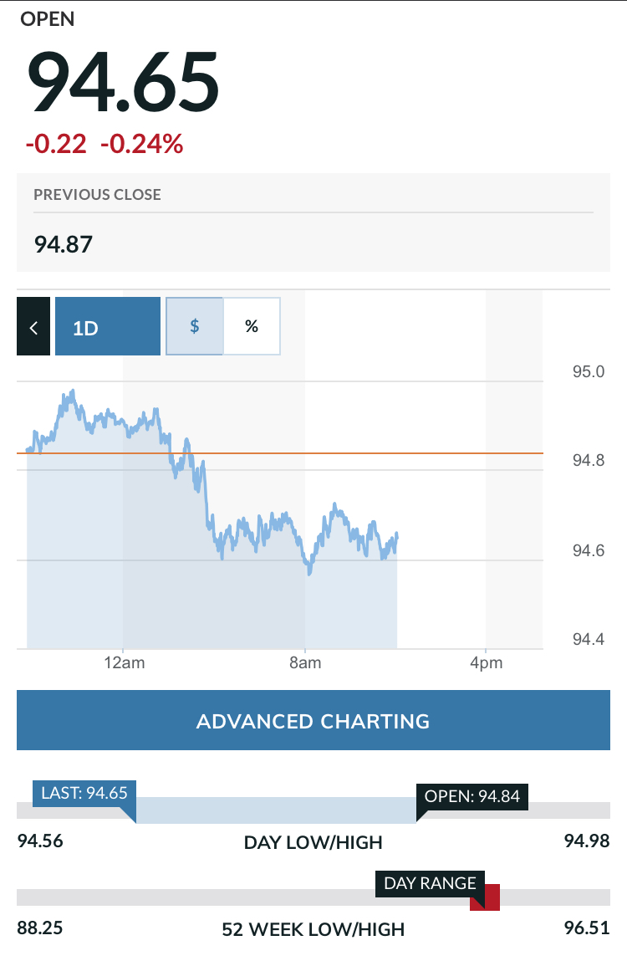627x966 pixels.
Task: Click the 12am label on time axis
Action: point(124,664)
